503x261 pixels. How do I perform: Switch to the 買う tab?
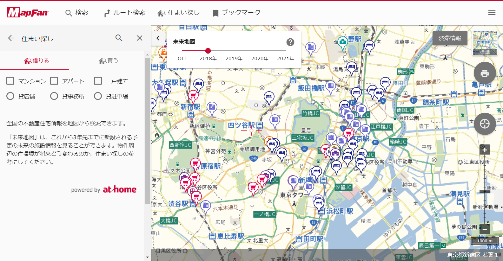pyautogui.click(x=108, y=61)
